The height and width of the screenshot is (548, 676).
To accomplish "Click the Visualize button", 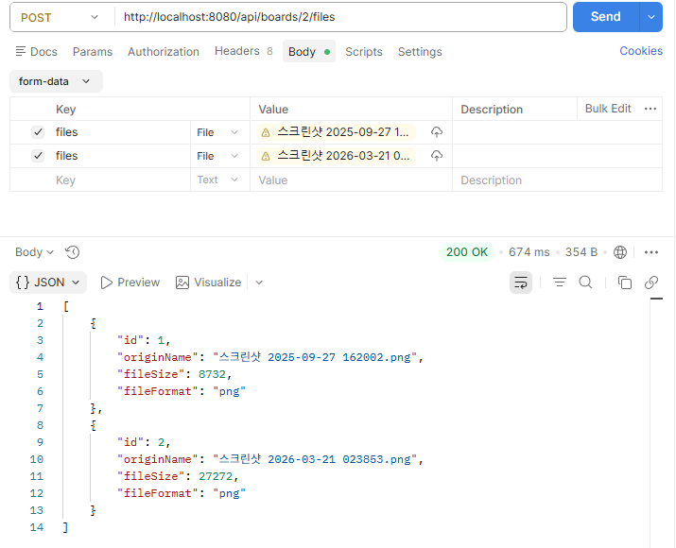I will [x=209, y=283].
